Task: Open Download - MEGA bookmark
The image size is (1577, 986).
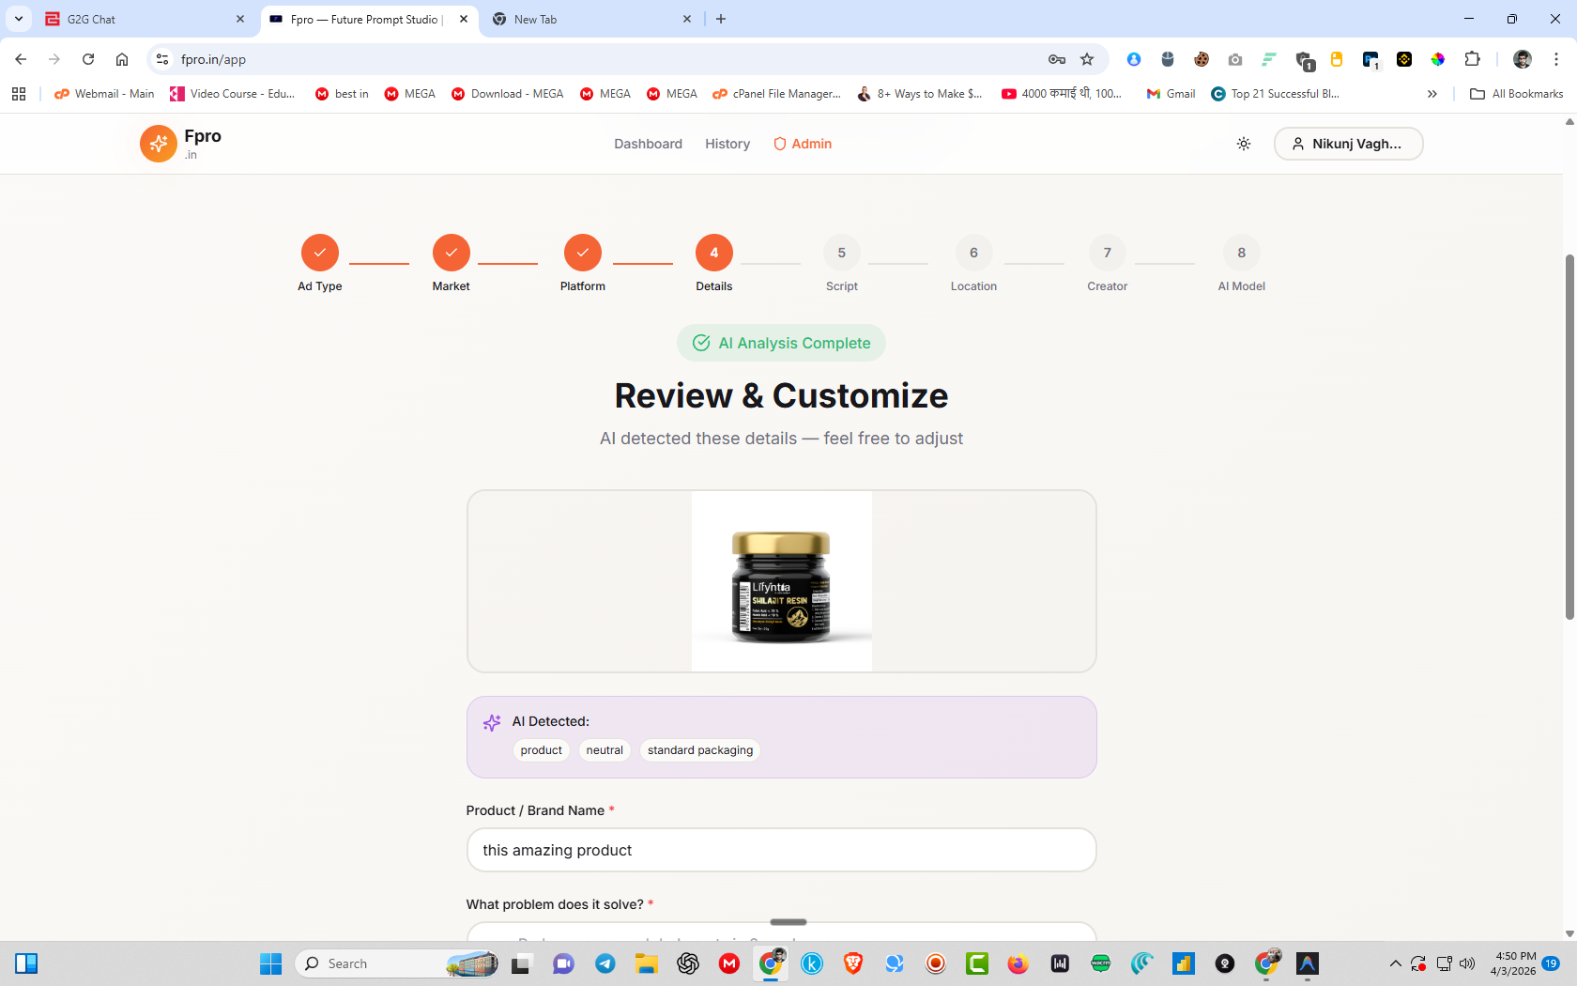Action: coord(508,94)
